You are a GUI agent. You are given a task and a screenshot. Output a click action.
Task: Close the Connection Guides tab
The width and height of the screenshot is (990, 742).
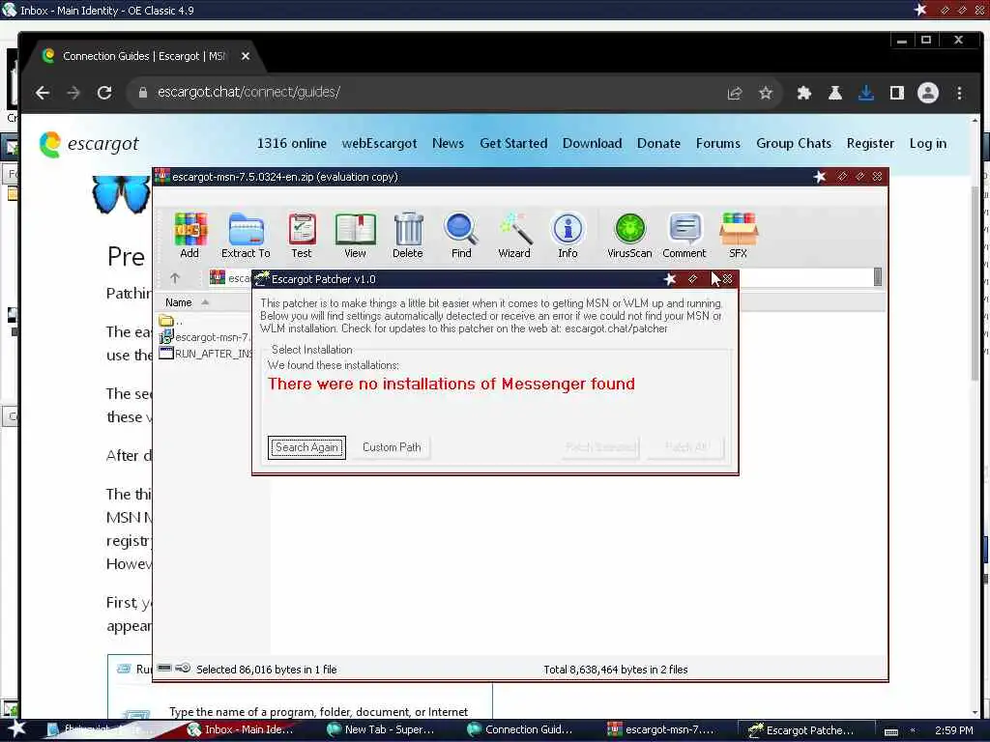tap(246, 56)
